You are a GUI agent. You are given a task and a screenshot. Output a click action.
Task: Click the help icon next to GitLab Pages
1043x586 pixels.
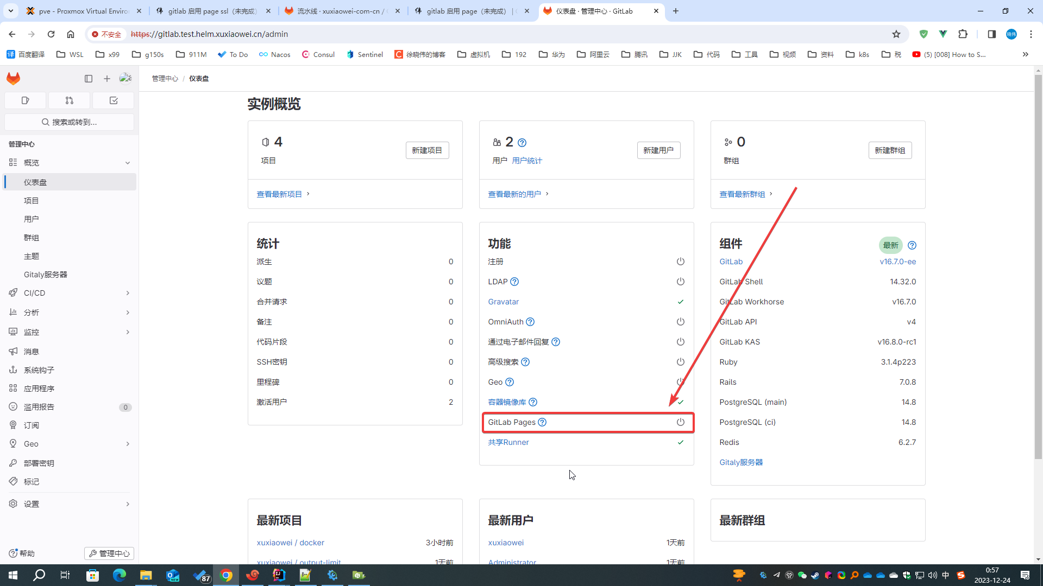(x=542, y=422)
